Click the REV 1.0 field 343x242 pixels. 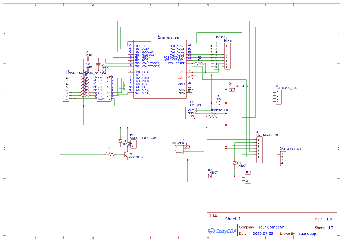coord(329,219)
